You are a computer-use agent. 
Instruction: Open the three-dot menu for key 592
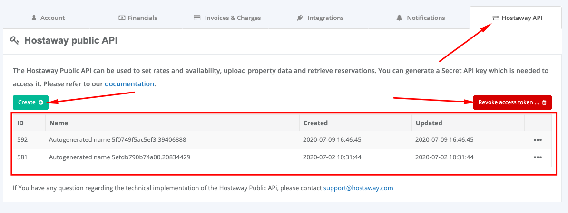(538, 140)
